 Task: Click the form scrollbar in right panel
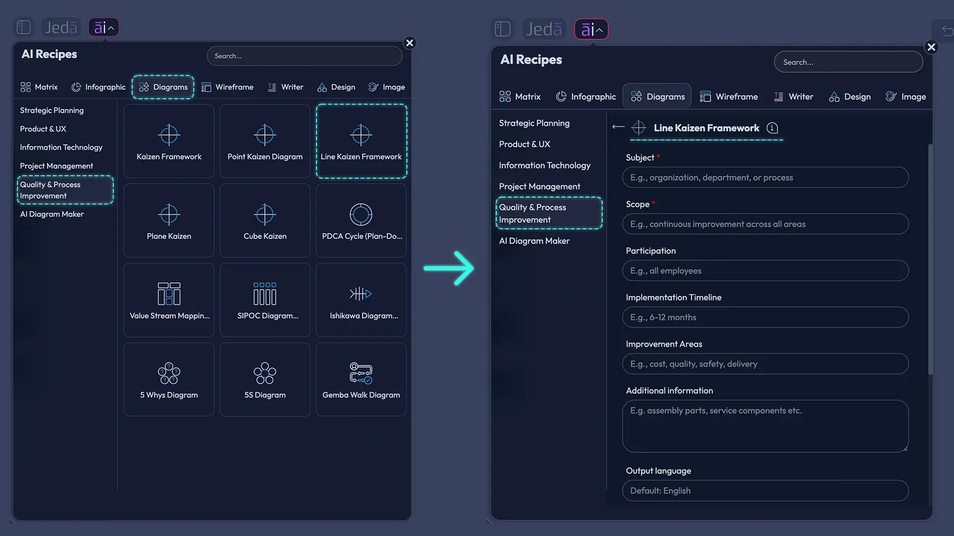tap(930, 259)
